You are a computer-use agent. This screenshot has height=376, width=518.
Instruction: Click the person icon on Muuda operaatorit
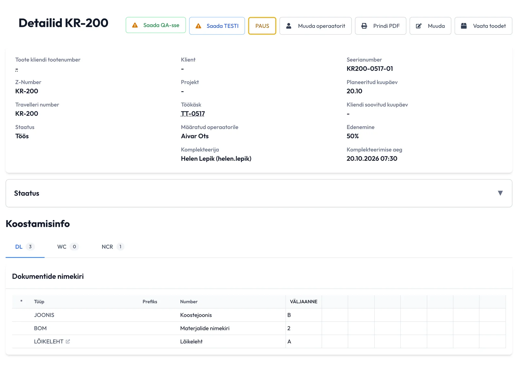[x=289, y=26]
